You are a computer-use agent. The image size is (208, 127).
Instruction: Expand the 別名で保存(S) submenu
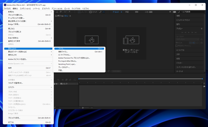click(51, 38)
